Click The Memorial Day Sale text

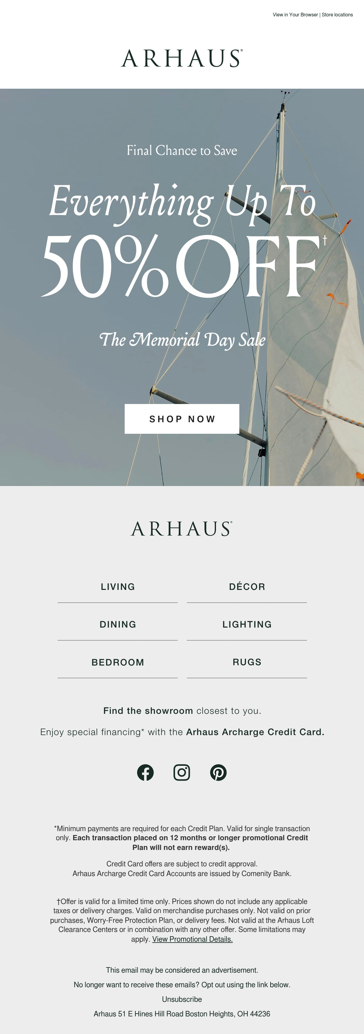[182, 340]
